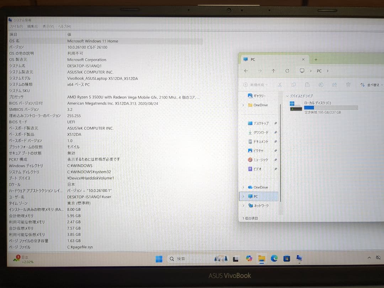Unpin ドキュメント from quick access
384x288 pixels.
tap(276, 141)
